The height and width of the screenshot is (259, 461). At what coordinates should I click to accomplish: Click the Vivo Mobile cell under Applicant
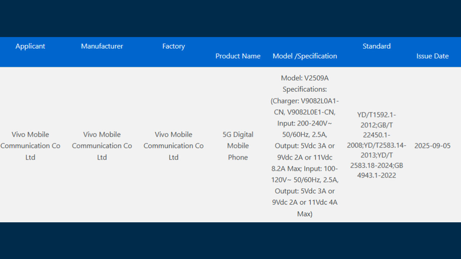(x=30, y=146)
